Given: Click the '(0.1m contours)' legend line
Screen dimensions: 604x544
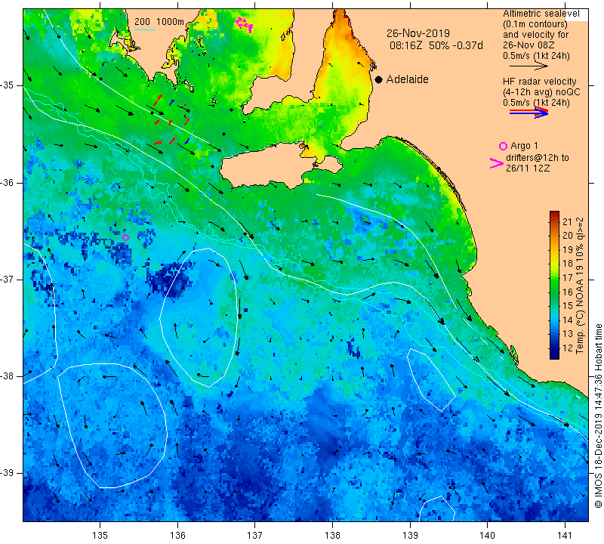Looking at the screenshot, I should click(535, 24).
